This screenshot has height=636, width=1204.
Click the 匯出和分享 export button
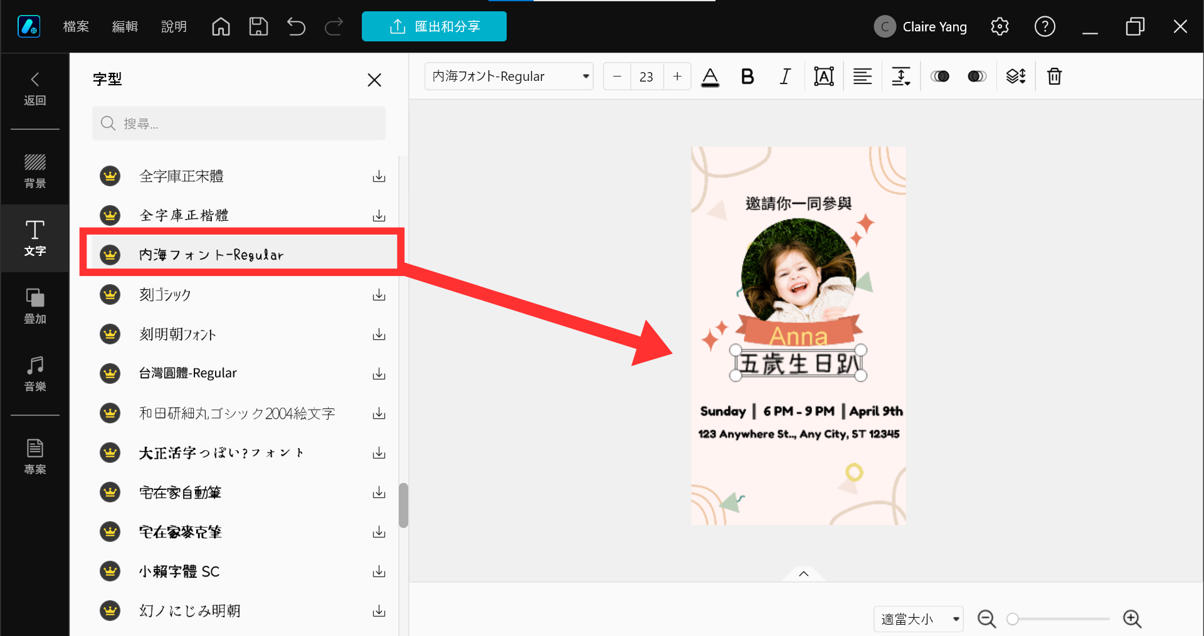click(434, 26)
